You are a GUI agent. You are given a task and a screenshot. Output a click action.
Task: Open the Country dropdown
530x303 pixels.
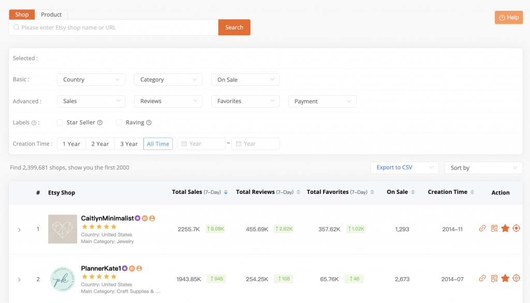click(x=91, y=80)
